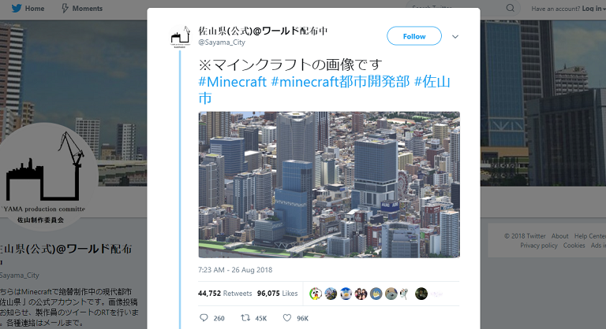Viewport: 606px width, 329px height.
Task: Click first liker avatar in likes row
Action: click(316, 294)
